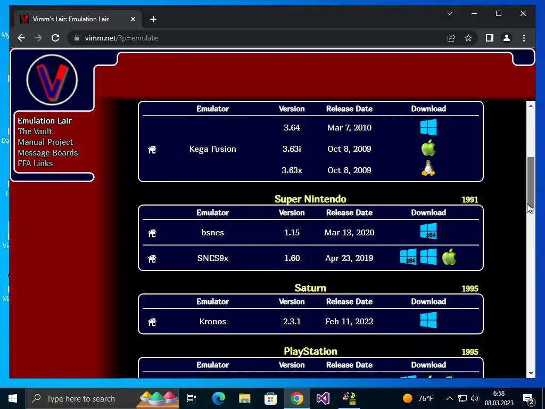Image resolution: width=545 pixels, height=409 pixels.
Task: Open the Emulation Lair section
Action: (45, 121)
